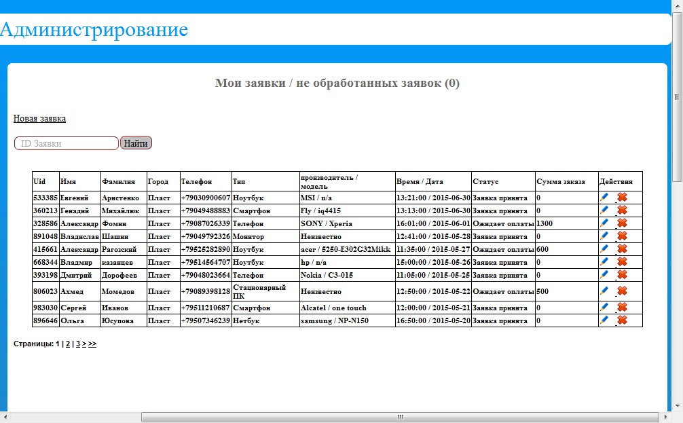Delete request 328586 using red cross
Viewport: 683px width, 423px height.
click(x=622, y=223)
